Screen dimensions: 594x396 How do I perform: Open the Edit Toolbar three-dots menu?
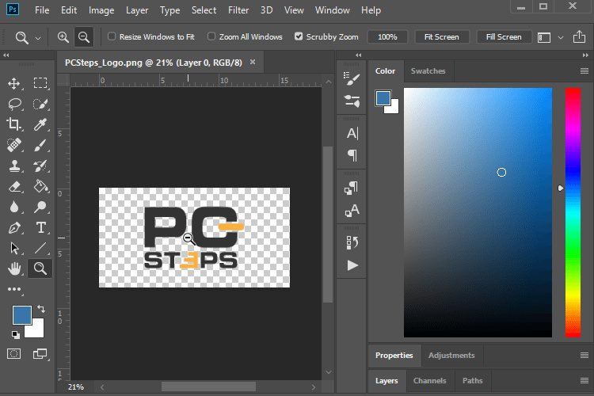pos(14,290)
